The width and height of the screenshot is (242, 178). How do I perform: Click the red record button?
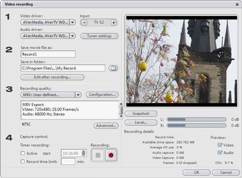tap(111, 155)
